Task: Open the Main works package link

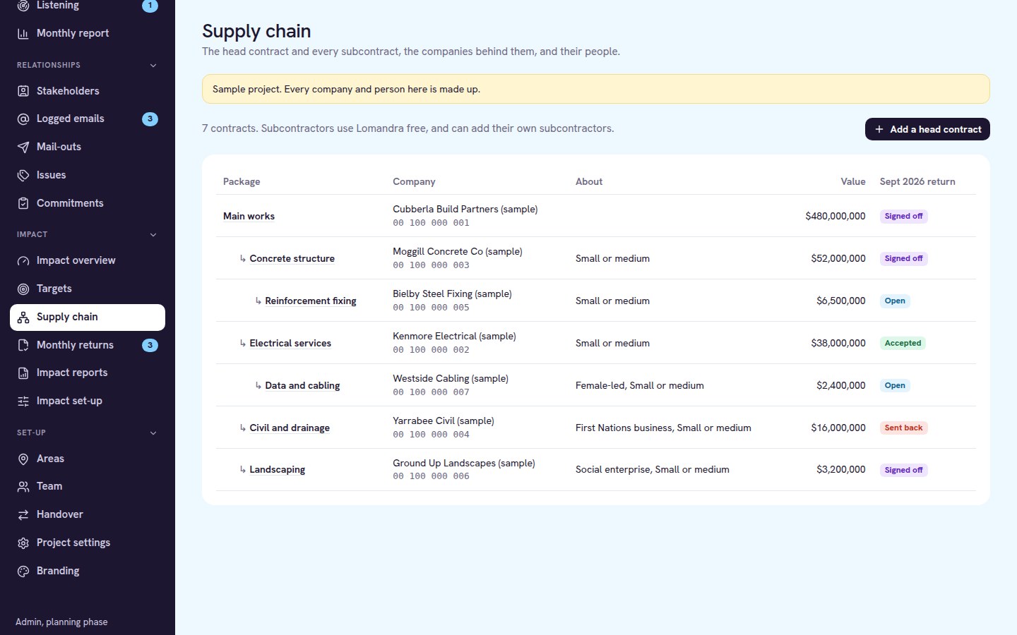Action: point(249,216)
